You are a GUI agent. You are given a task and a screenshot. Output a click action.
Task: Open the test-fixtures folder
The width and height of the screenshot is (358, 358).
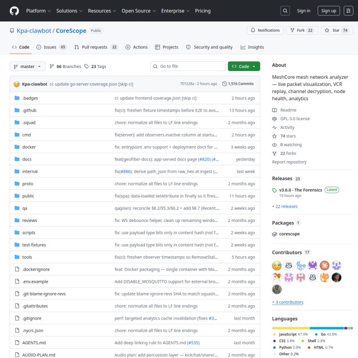[34, 245]
